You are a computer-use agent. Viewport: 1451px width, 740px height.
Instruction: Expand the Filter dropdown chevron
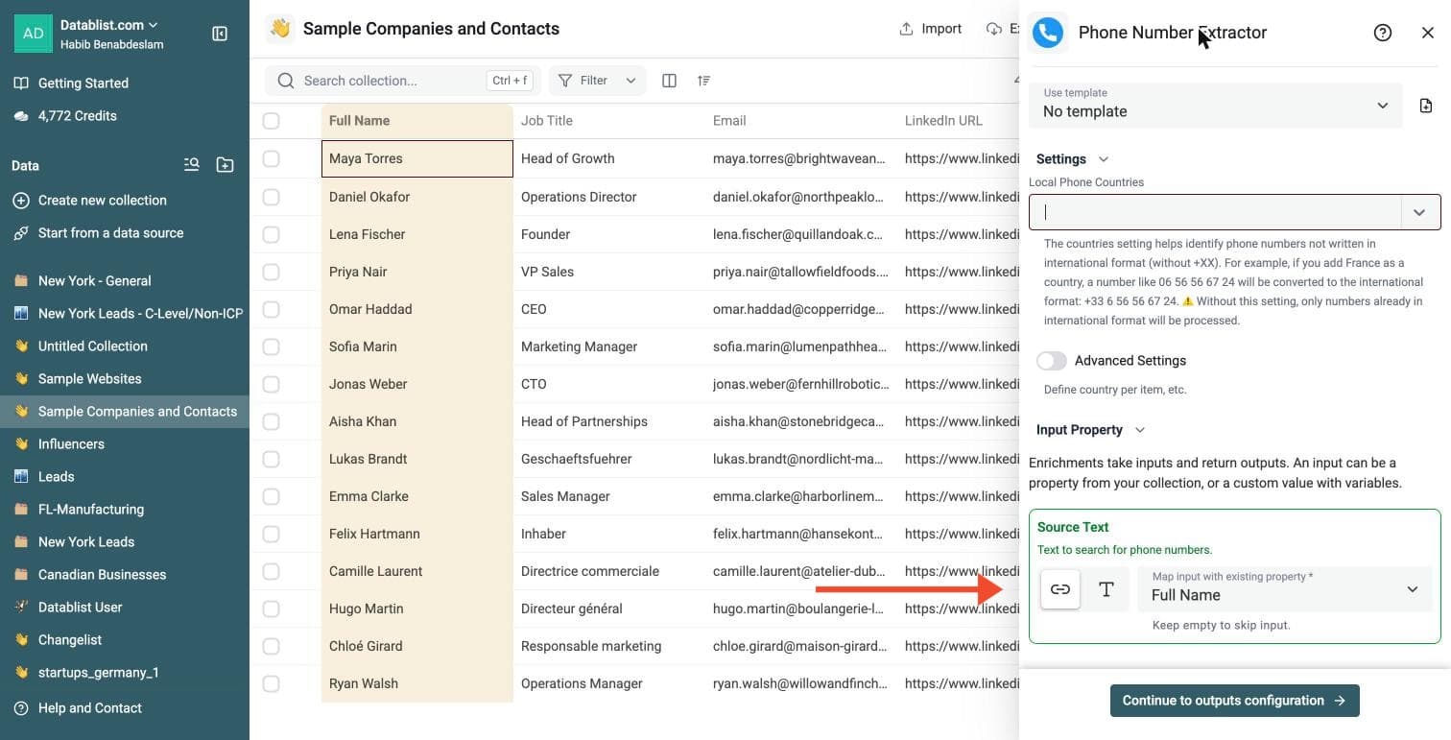[x=630, y=81]
